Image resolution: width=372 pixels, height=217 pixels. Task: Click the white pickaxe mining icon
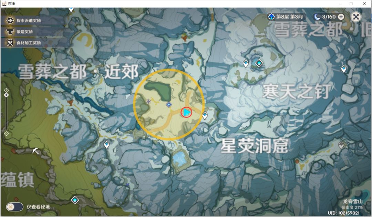pyautogui.click(x=35, y=150)
